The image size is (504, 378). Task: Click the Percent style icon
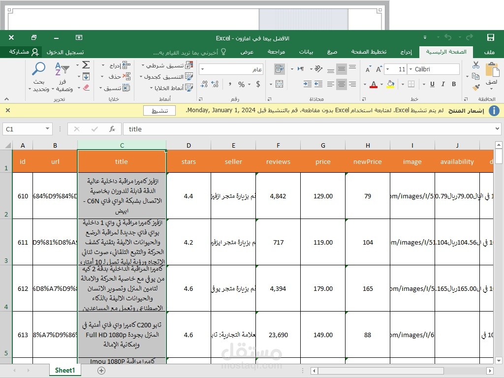(x=241, y=84)
